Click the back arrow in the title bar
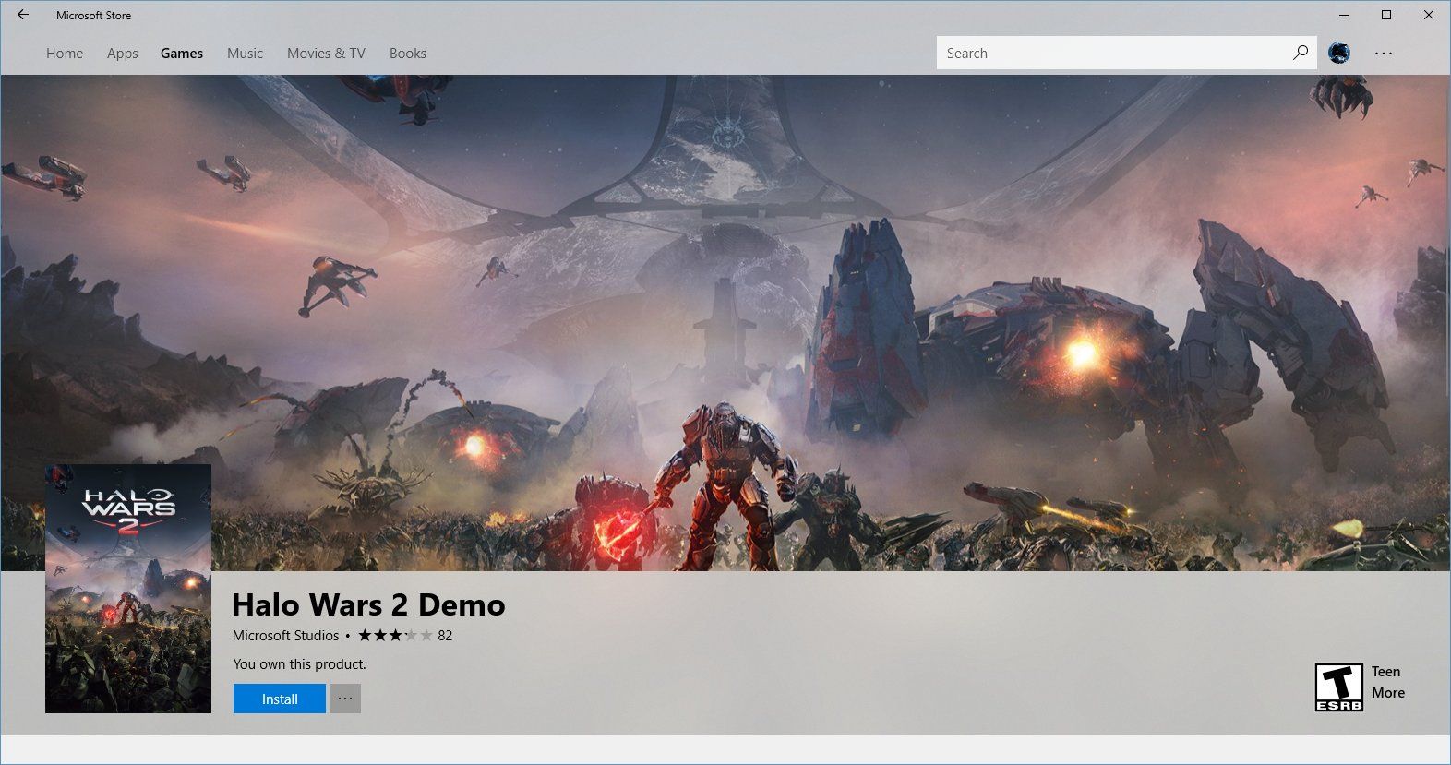The image size is (1451, 765). pyautogui.click(x=23, y=15)
